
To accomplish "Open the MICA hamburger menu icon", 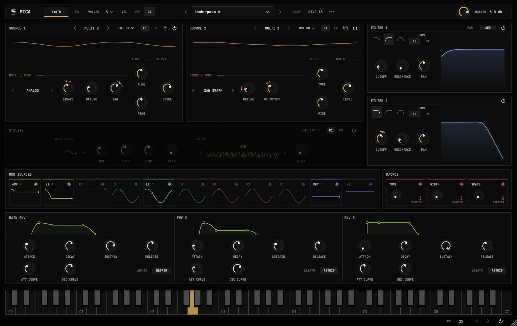I will tap(14, 12).
